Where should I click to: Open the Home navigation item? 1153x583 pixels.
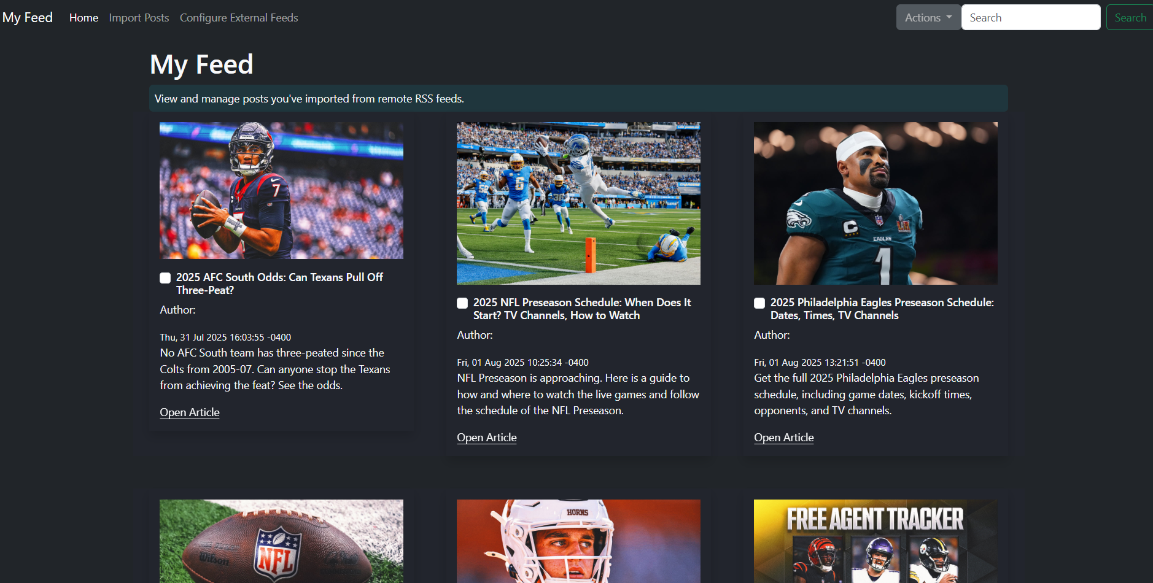[83, 18]
